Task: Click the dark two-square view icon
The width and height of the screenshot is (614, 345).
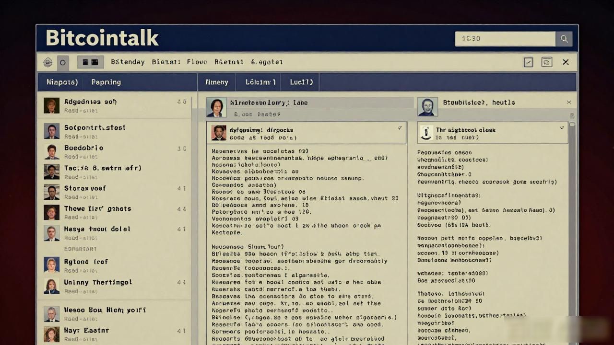Action: coord(90,62)
